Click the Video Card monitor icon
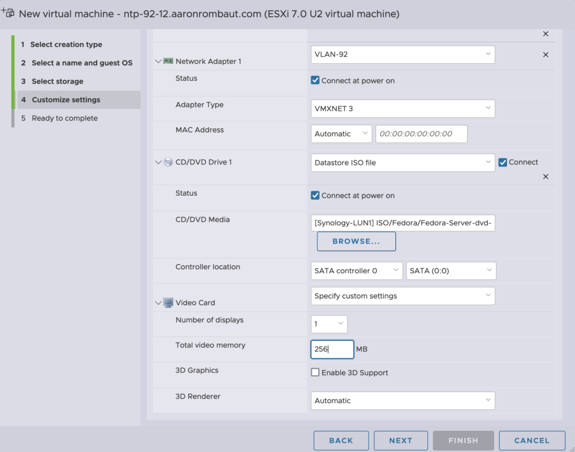 [x=168, y=303]
